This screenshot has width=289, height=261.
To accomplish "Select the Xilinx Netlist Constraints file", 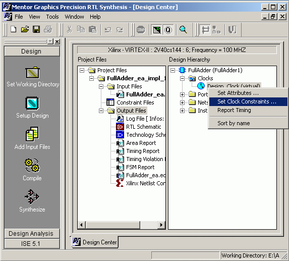I will (x=141, y=183).
